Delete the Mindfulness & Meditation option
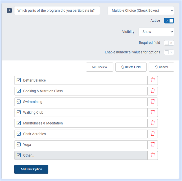The image size is (182, 181). pyautogui.click(x=153, y=123)
